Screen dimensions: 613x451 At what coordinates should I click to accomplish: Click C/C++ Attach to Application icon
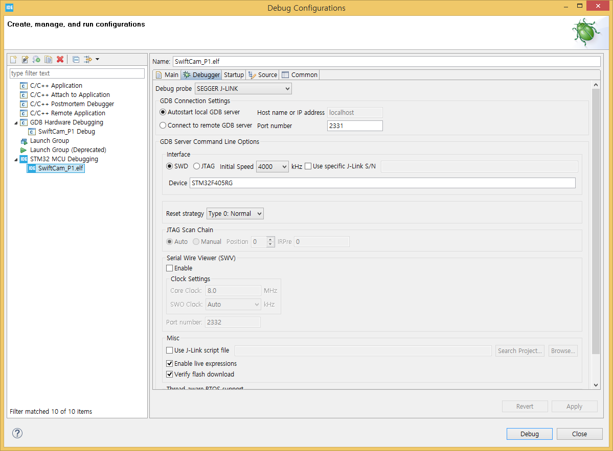pyautogui.click(x=24, y=95)
